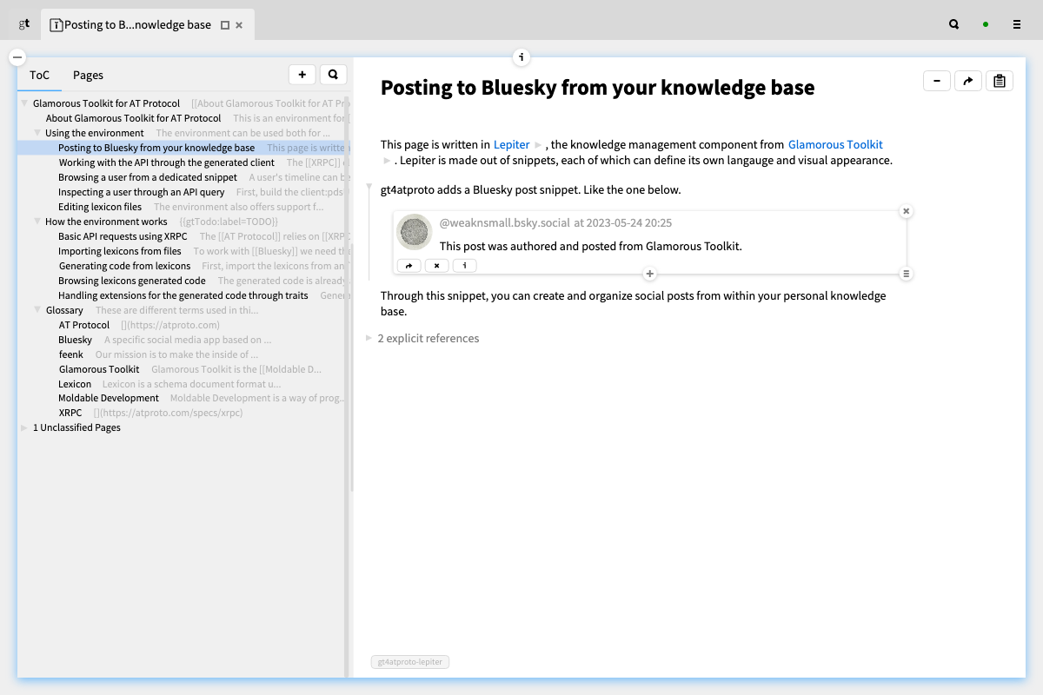The image size is (1043, 695).
Task: Open Editing lexicon files page
Action: click(100, 207)
